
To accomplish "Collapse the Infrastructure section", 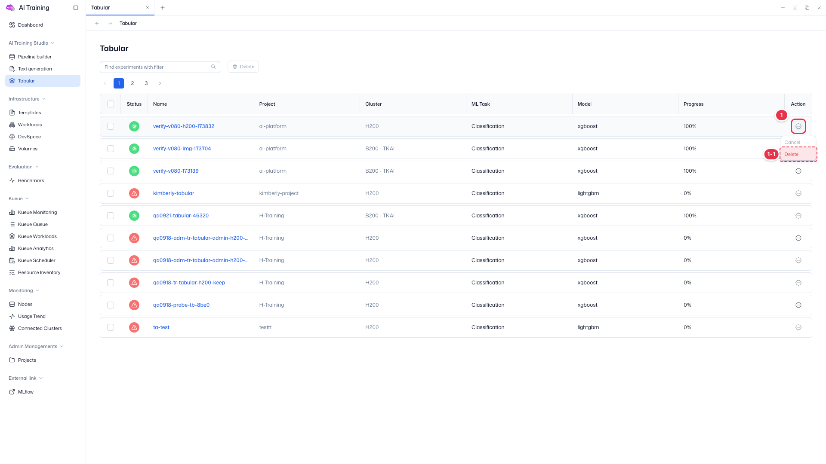I will (27, 99).
